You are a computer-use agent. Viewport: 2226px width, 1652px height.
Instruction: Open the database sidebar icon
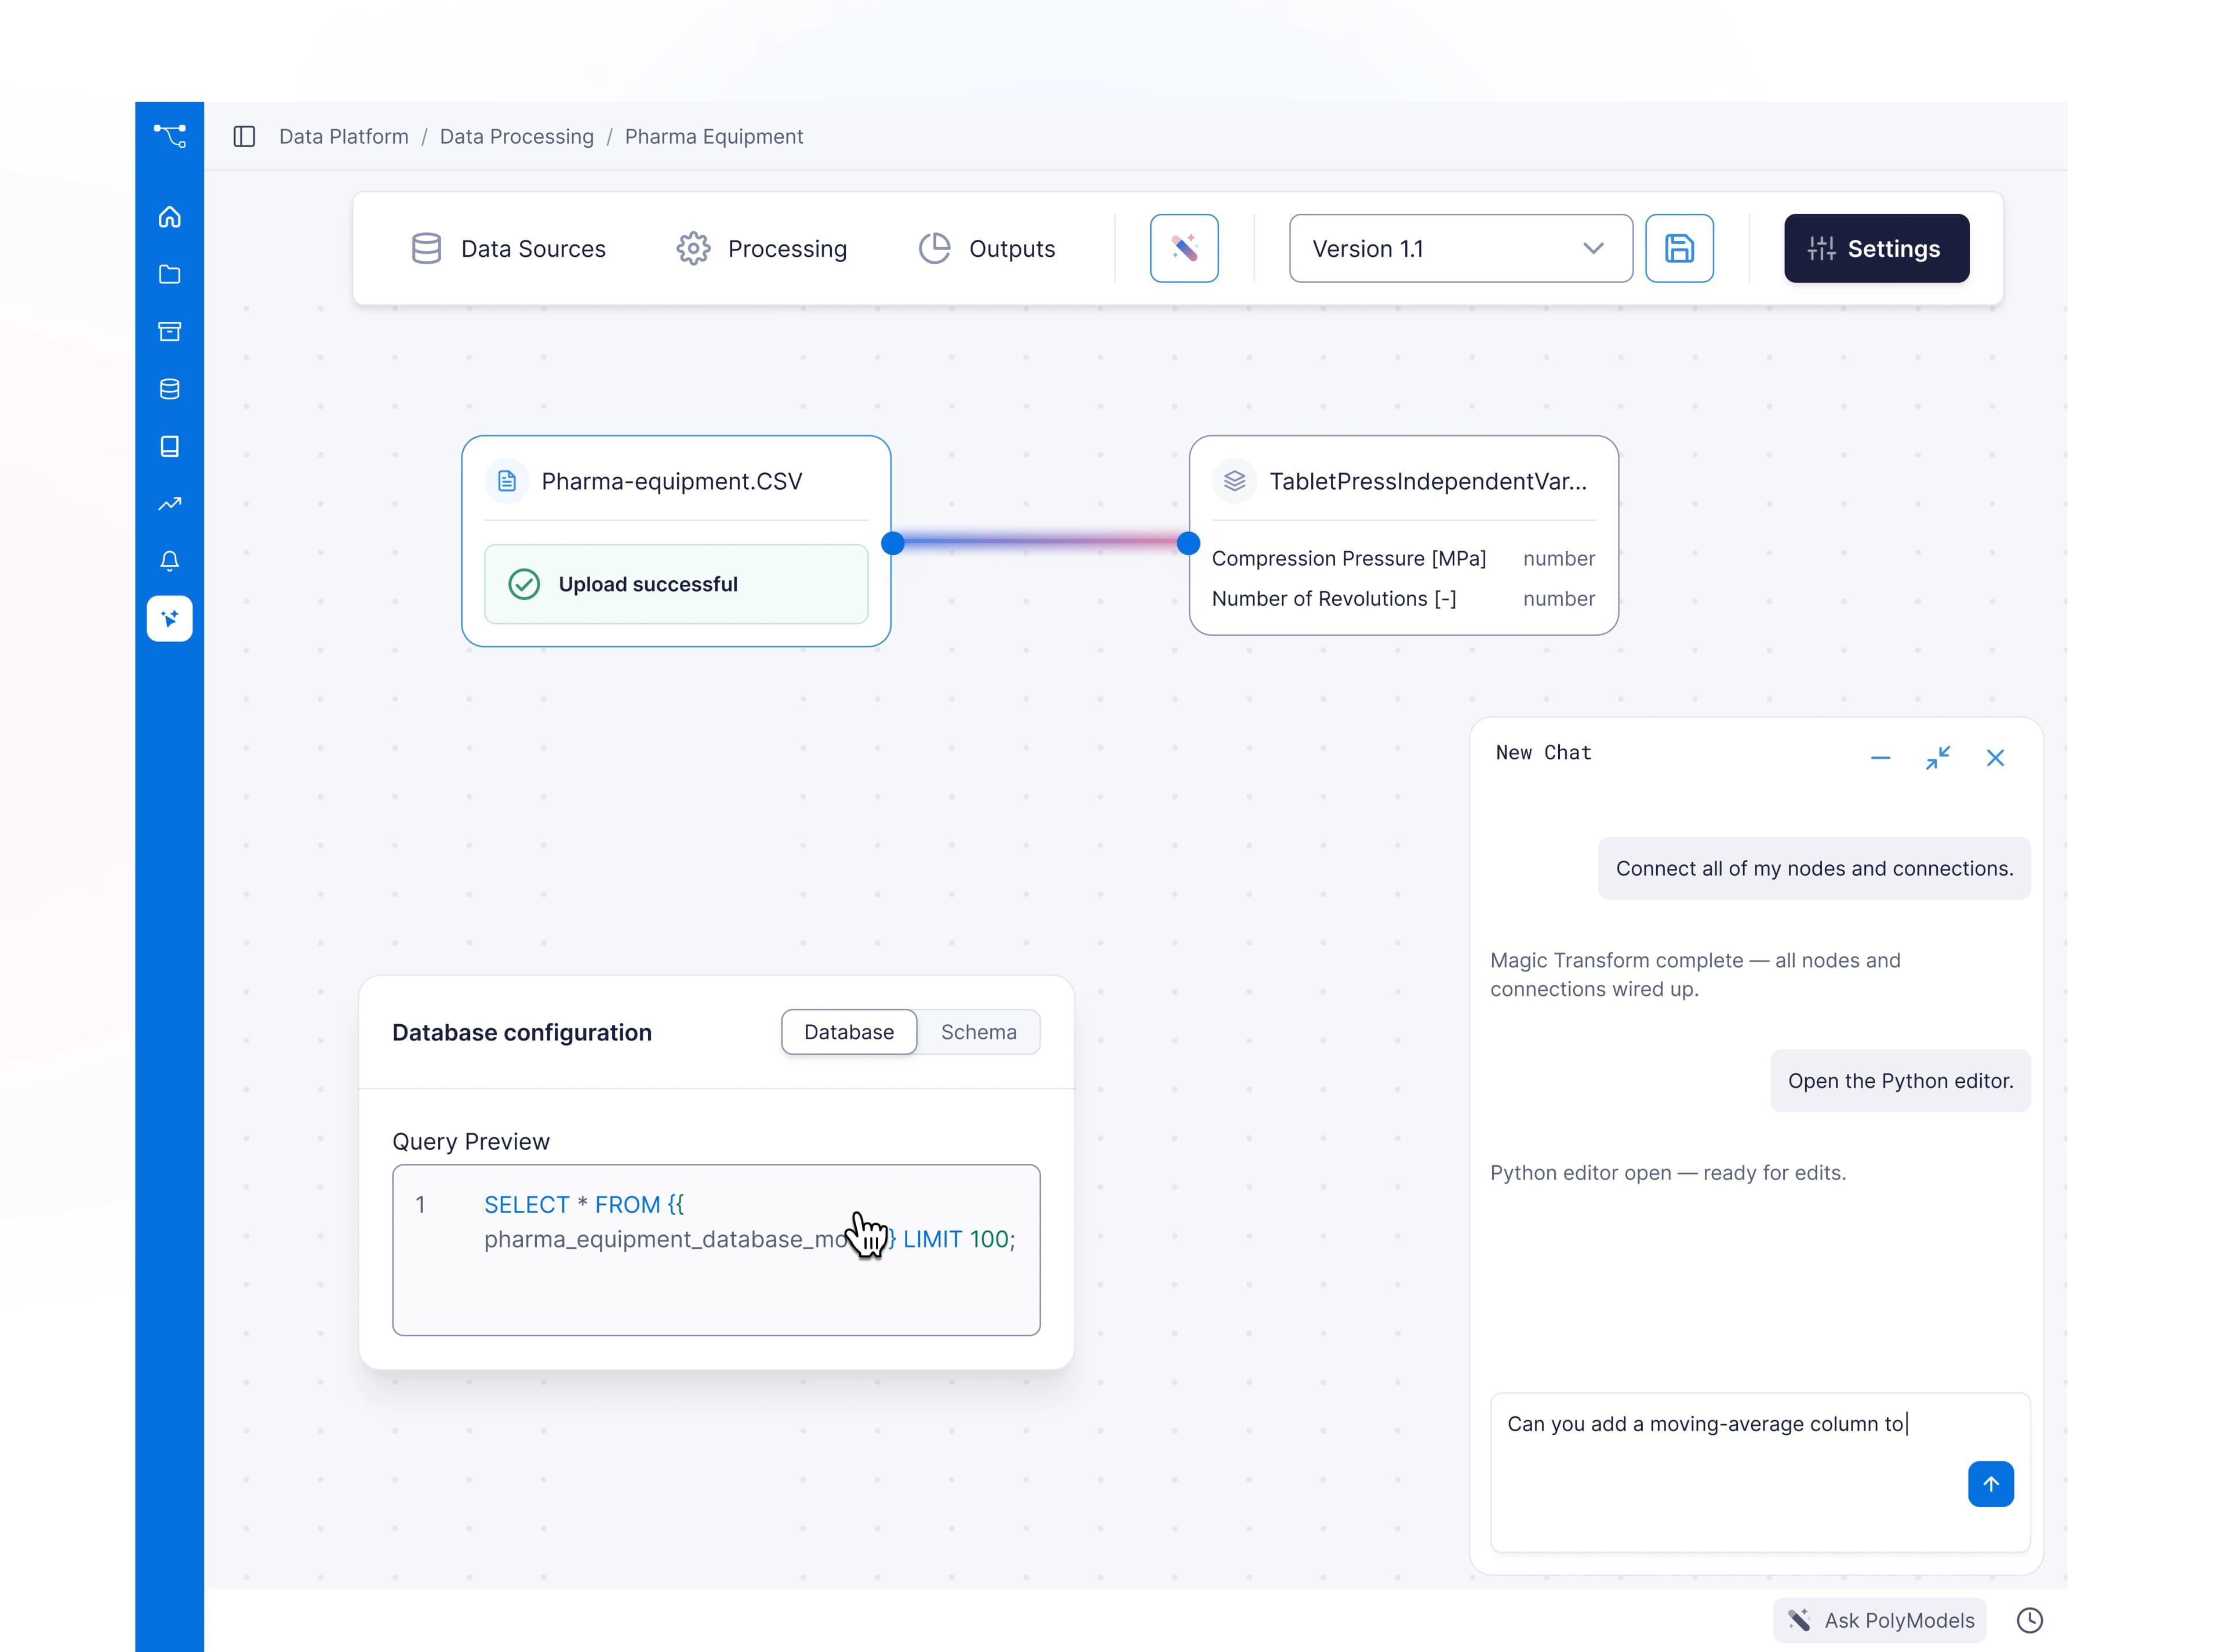pyautogui.click(x=169, y=389)
